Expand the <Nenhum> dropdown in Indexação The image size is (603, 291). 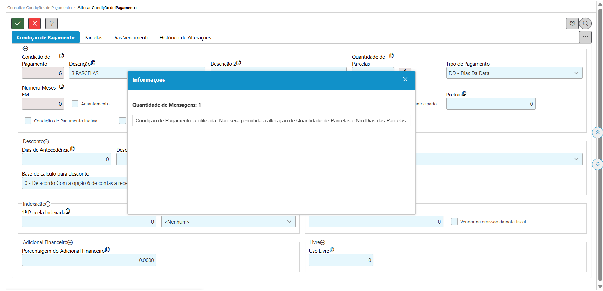click(x=228, y=222)
